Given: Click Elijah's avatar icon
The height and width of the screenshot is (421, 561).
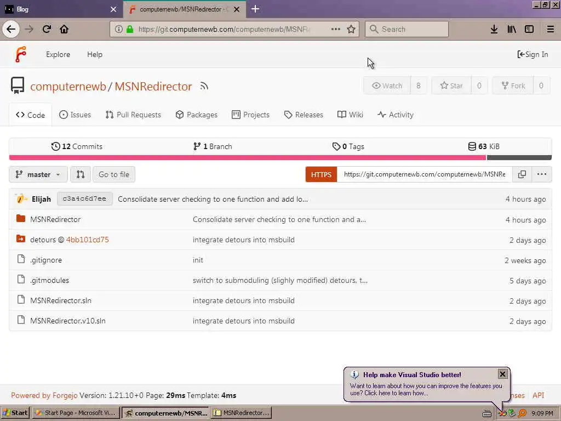Looking at the screenshot, I should (x=21, y=198).
